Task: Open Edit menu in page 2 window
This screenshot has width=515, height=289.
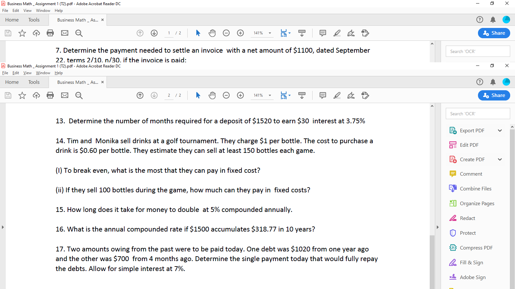Action: coord(16,73)
